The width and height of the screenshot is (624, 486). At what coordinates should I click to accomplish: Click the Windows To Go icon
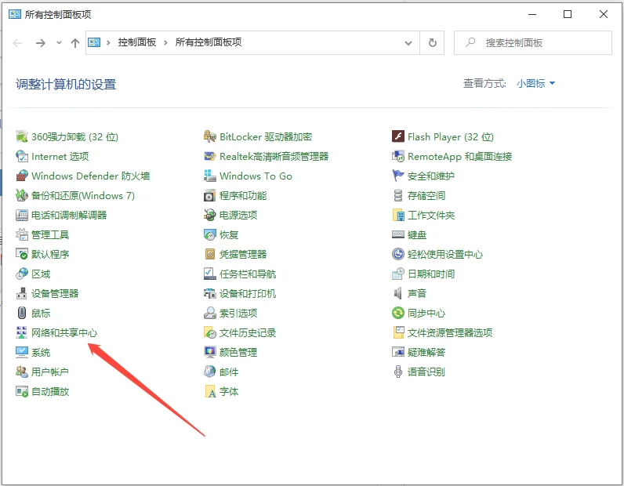click(x=210, y=176)
